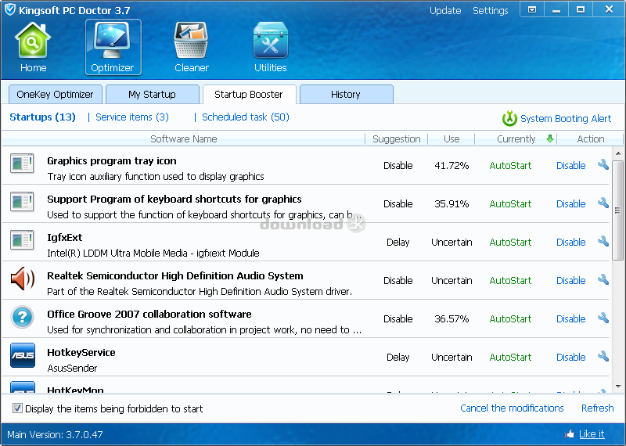Select Realtek Semiconductor High Definition Audio System name
This screenshot has height=446, width=626.
point(174,276)
